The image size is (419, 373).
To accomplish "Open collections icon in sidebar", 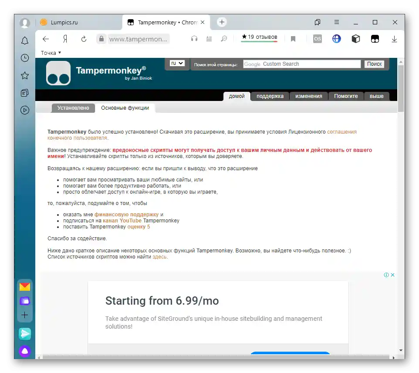I will point(25,93).
